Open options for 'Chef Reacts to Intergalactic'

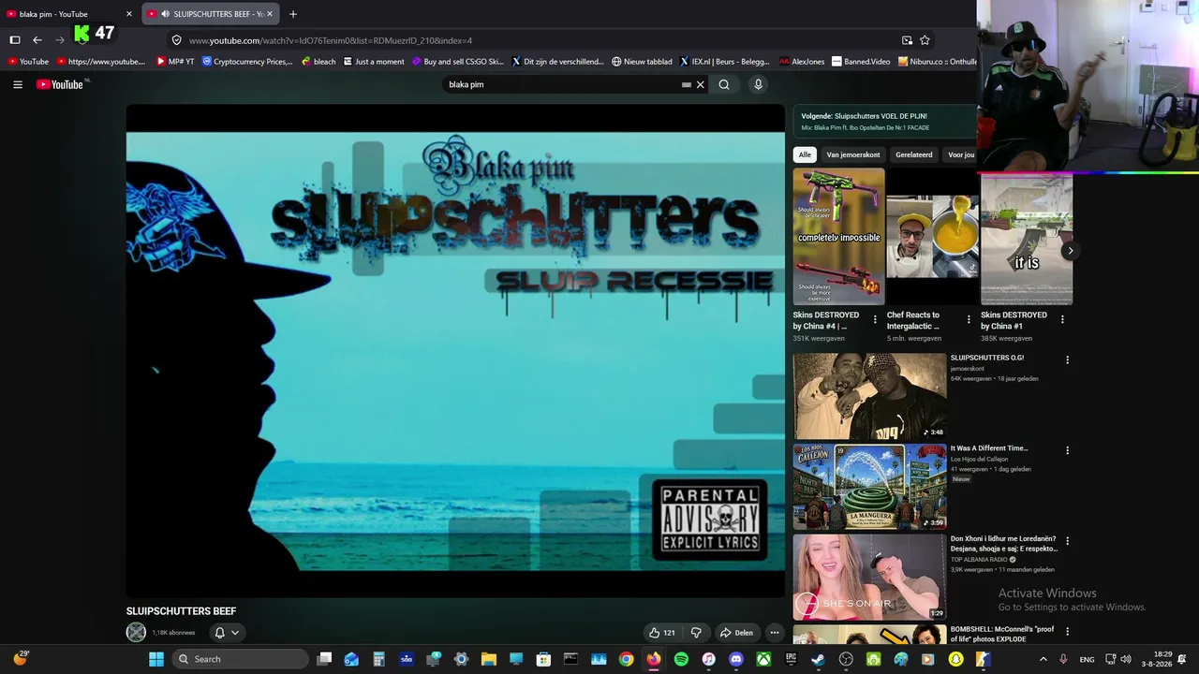(x=969, y=320)
